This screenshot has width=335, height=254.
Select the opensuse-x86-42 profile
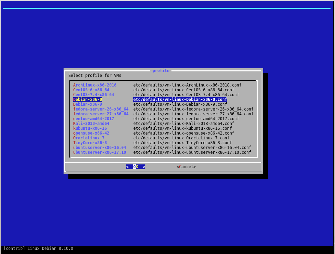(91, 133)
